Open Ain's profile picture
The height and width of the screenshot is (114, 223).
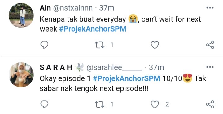click(x=21, y=15)
